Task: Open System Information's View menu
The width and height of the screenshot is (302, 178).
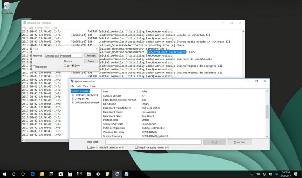Action: point(85,86)
